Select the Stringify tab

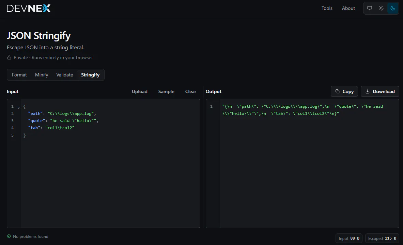pos(90,75)
